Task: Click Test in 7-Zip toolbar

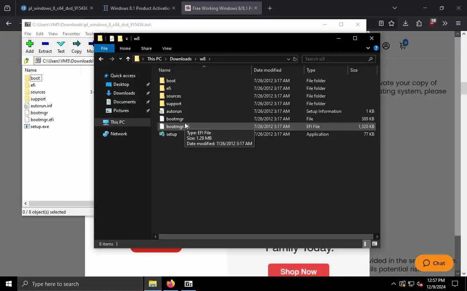Action: point(61,47)
